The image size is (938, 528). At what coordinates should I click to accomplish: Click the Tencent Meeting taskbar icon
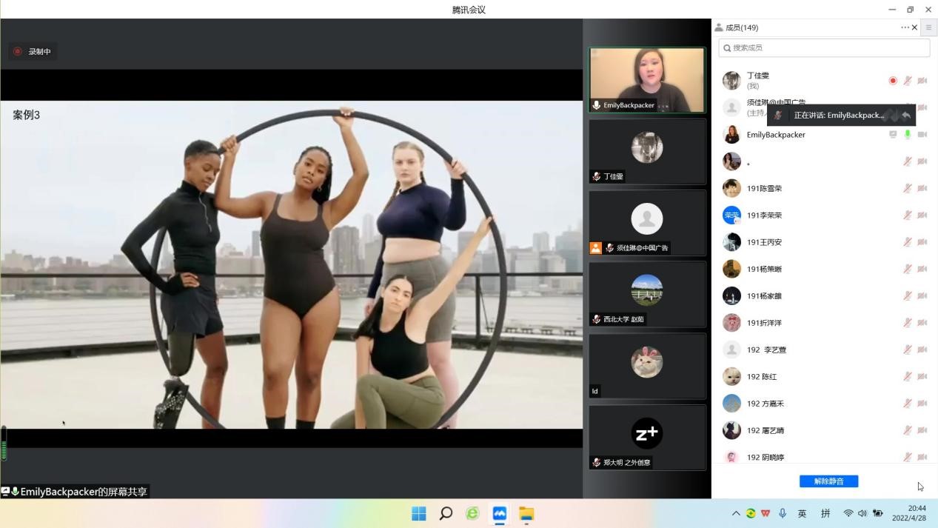pos(500,513)
